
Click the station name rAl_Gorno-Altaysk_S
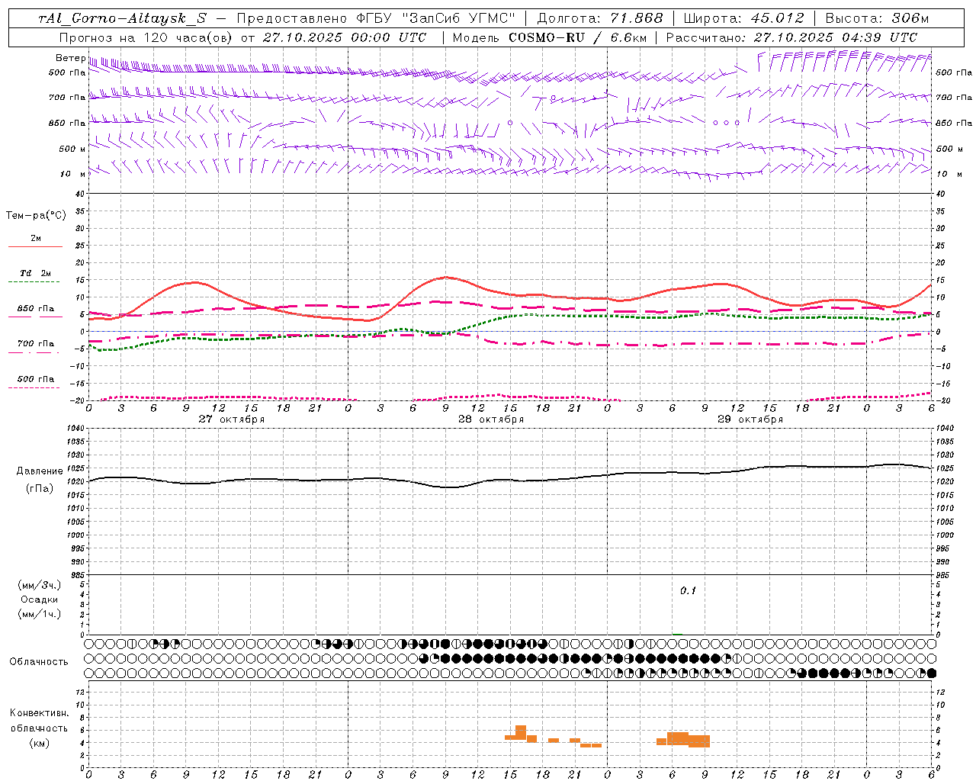[x=122, y=18]
